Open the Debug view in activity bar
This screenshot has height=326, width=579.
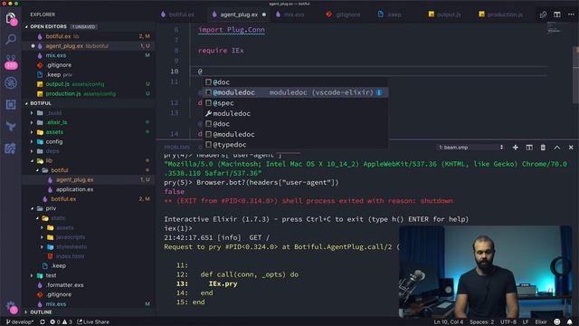click(11, 82)
